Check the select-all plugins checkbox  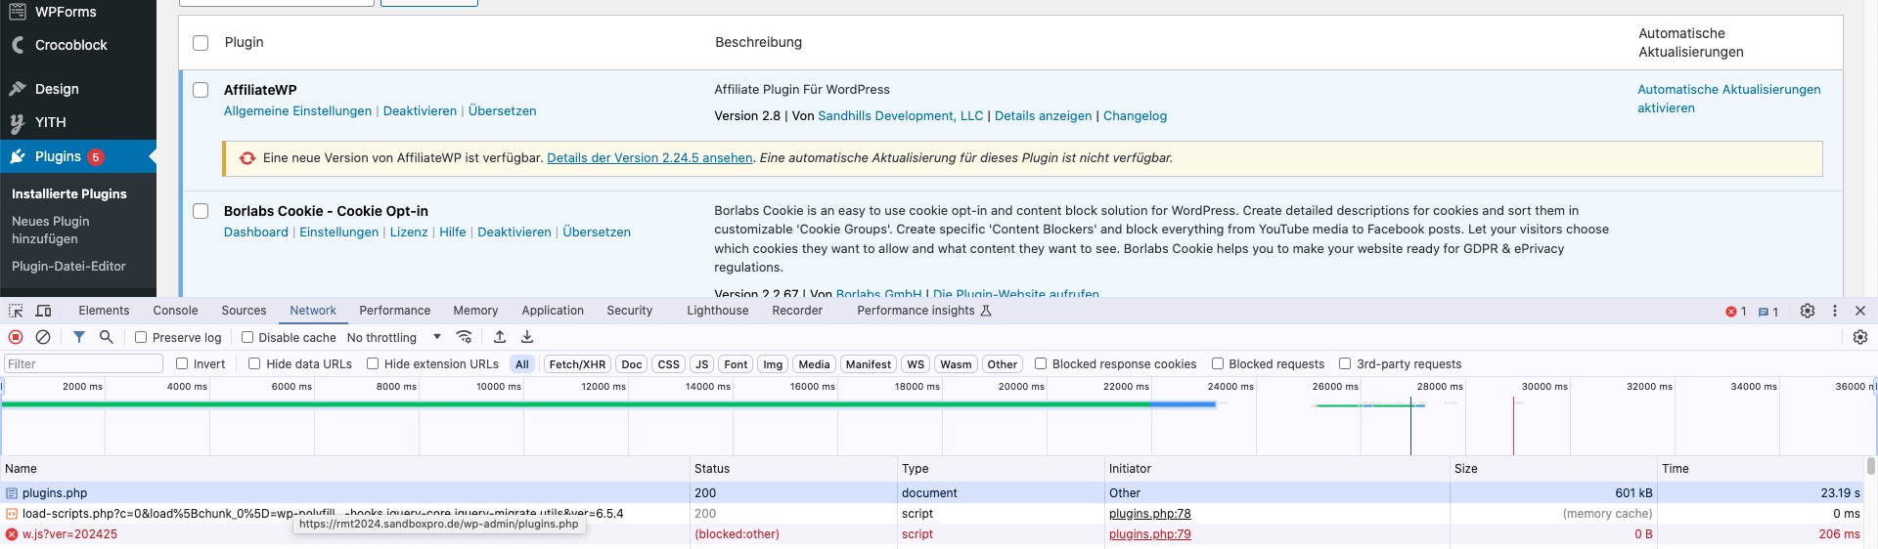(x=201, y=43)
